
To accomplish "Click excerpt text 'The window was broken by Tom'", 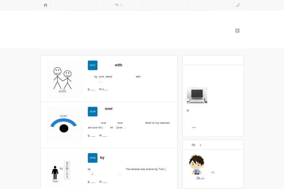I will click(145, 169).
